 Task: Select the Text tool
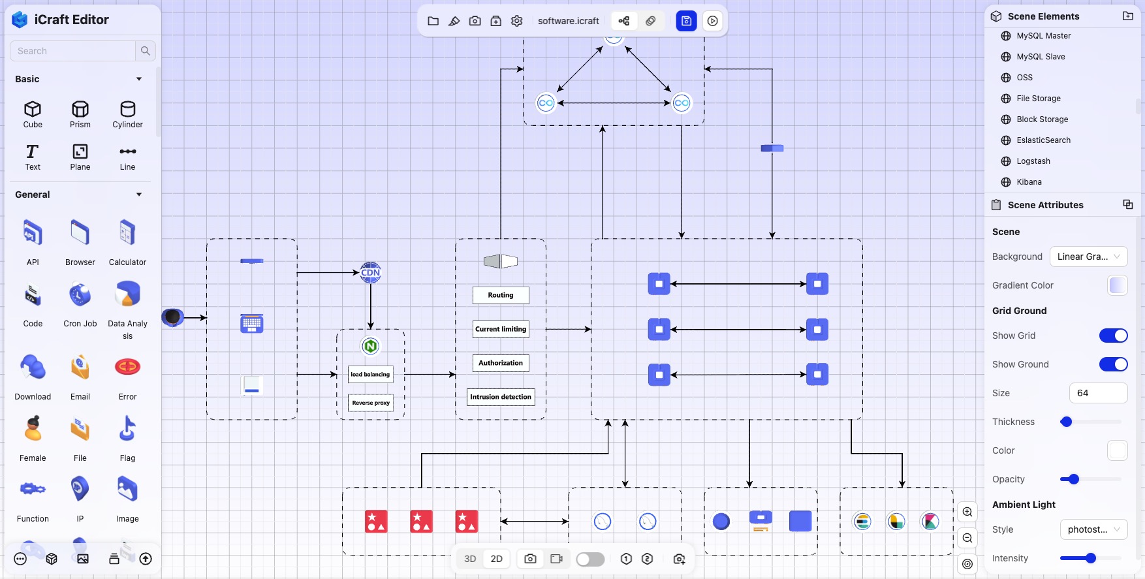pos(33,157)
